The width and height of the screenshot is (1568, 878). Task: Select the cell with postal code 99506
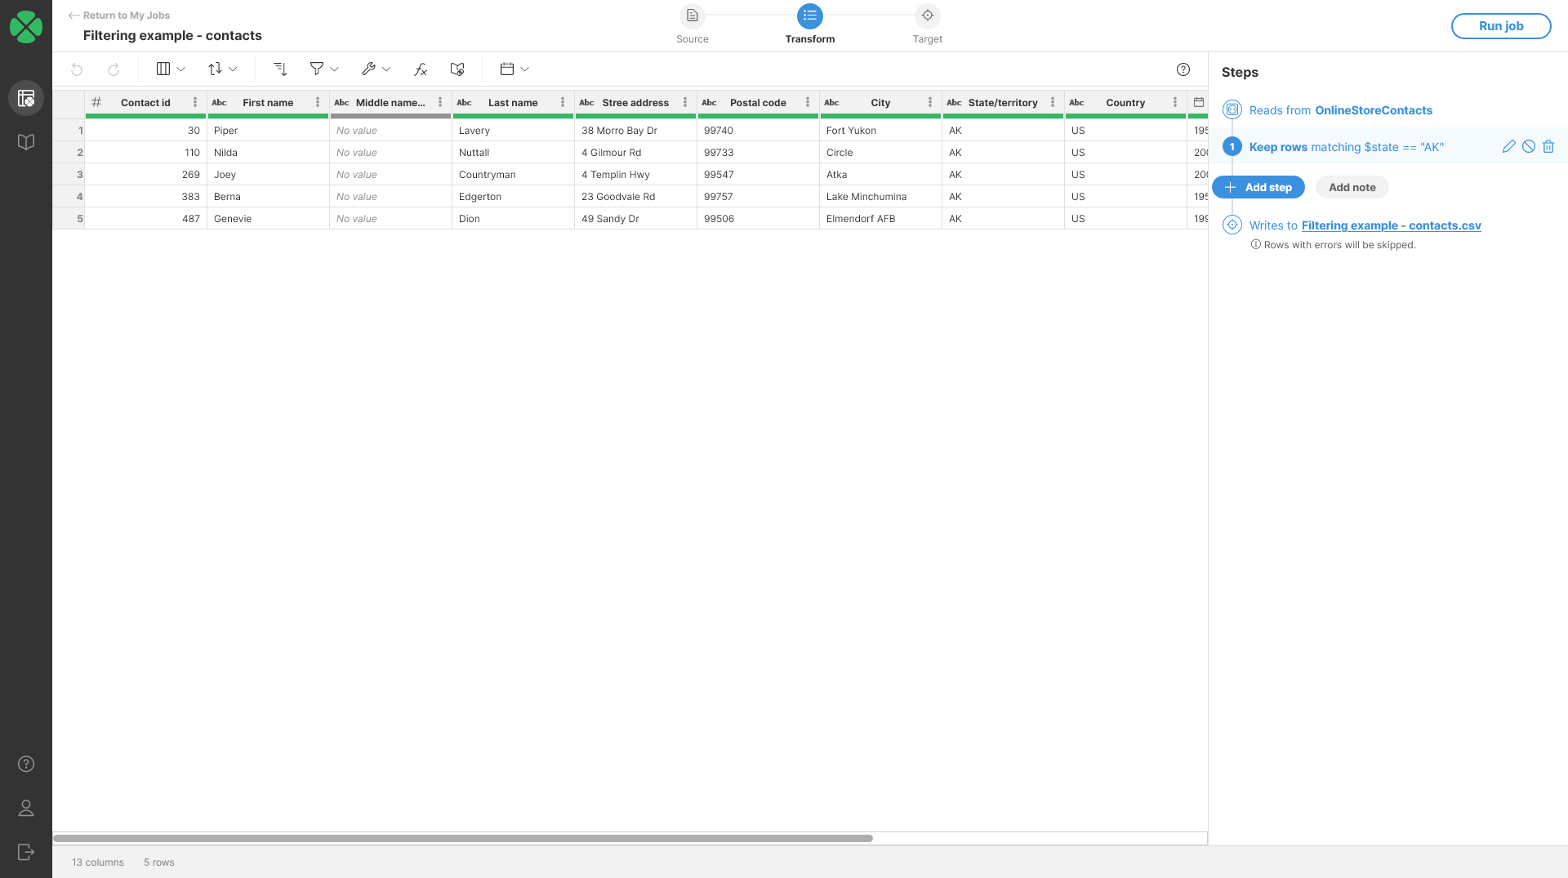pos(758,218)
